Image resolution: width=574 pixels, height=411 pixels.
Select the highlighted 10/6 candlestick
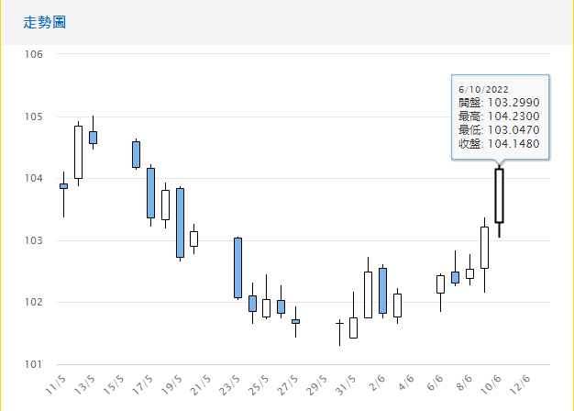(499, 195)
